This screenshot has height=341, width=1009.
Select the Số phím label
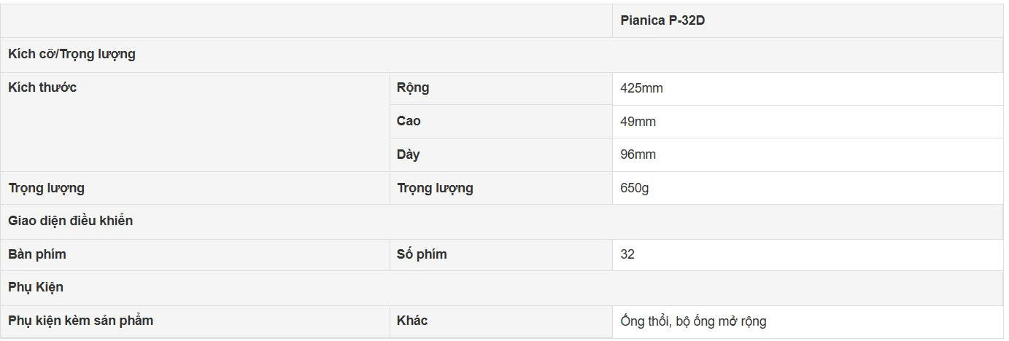pyautogui.click(x=422, y=254)
